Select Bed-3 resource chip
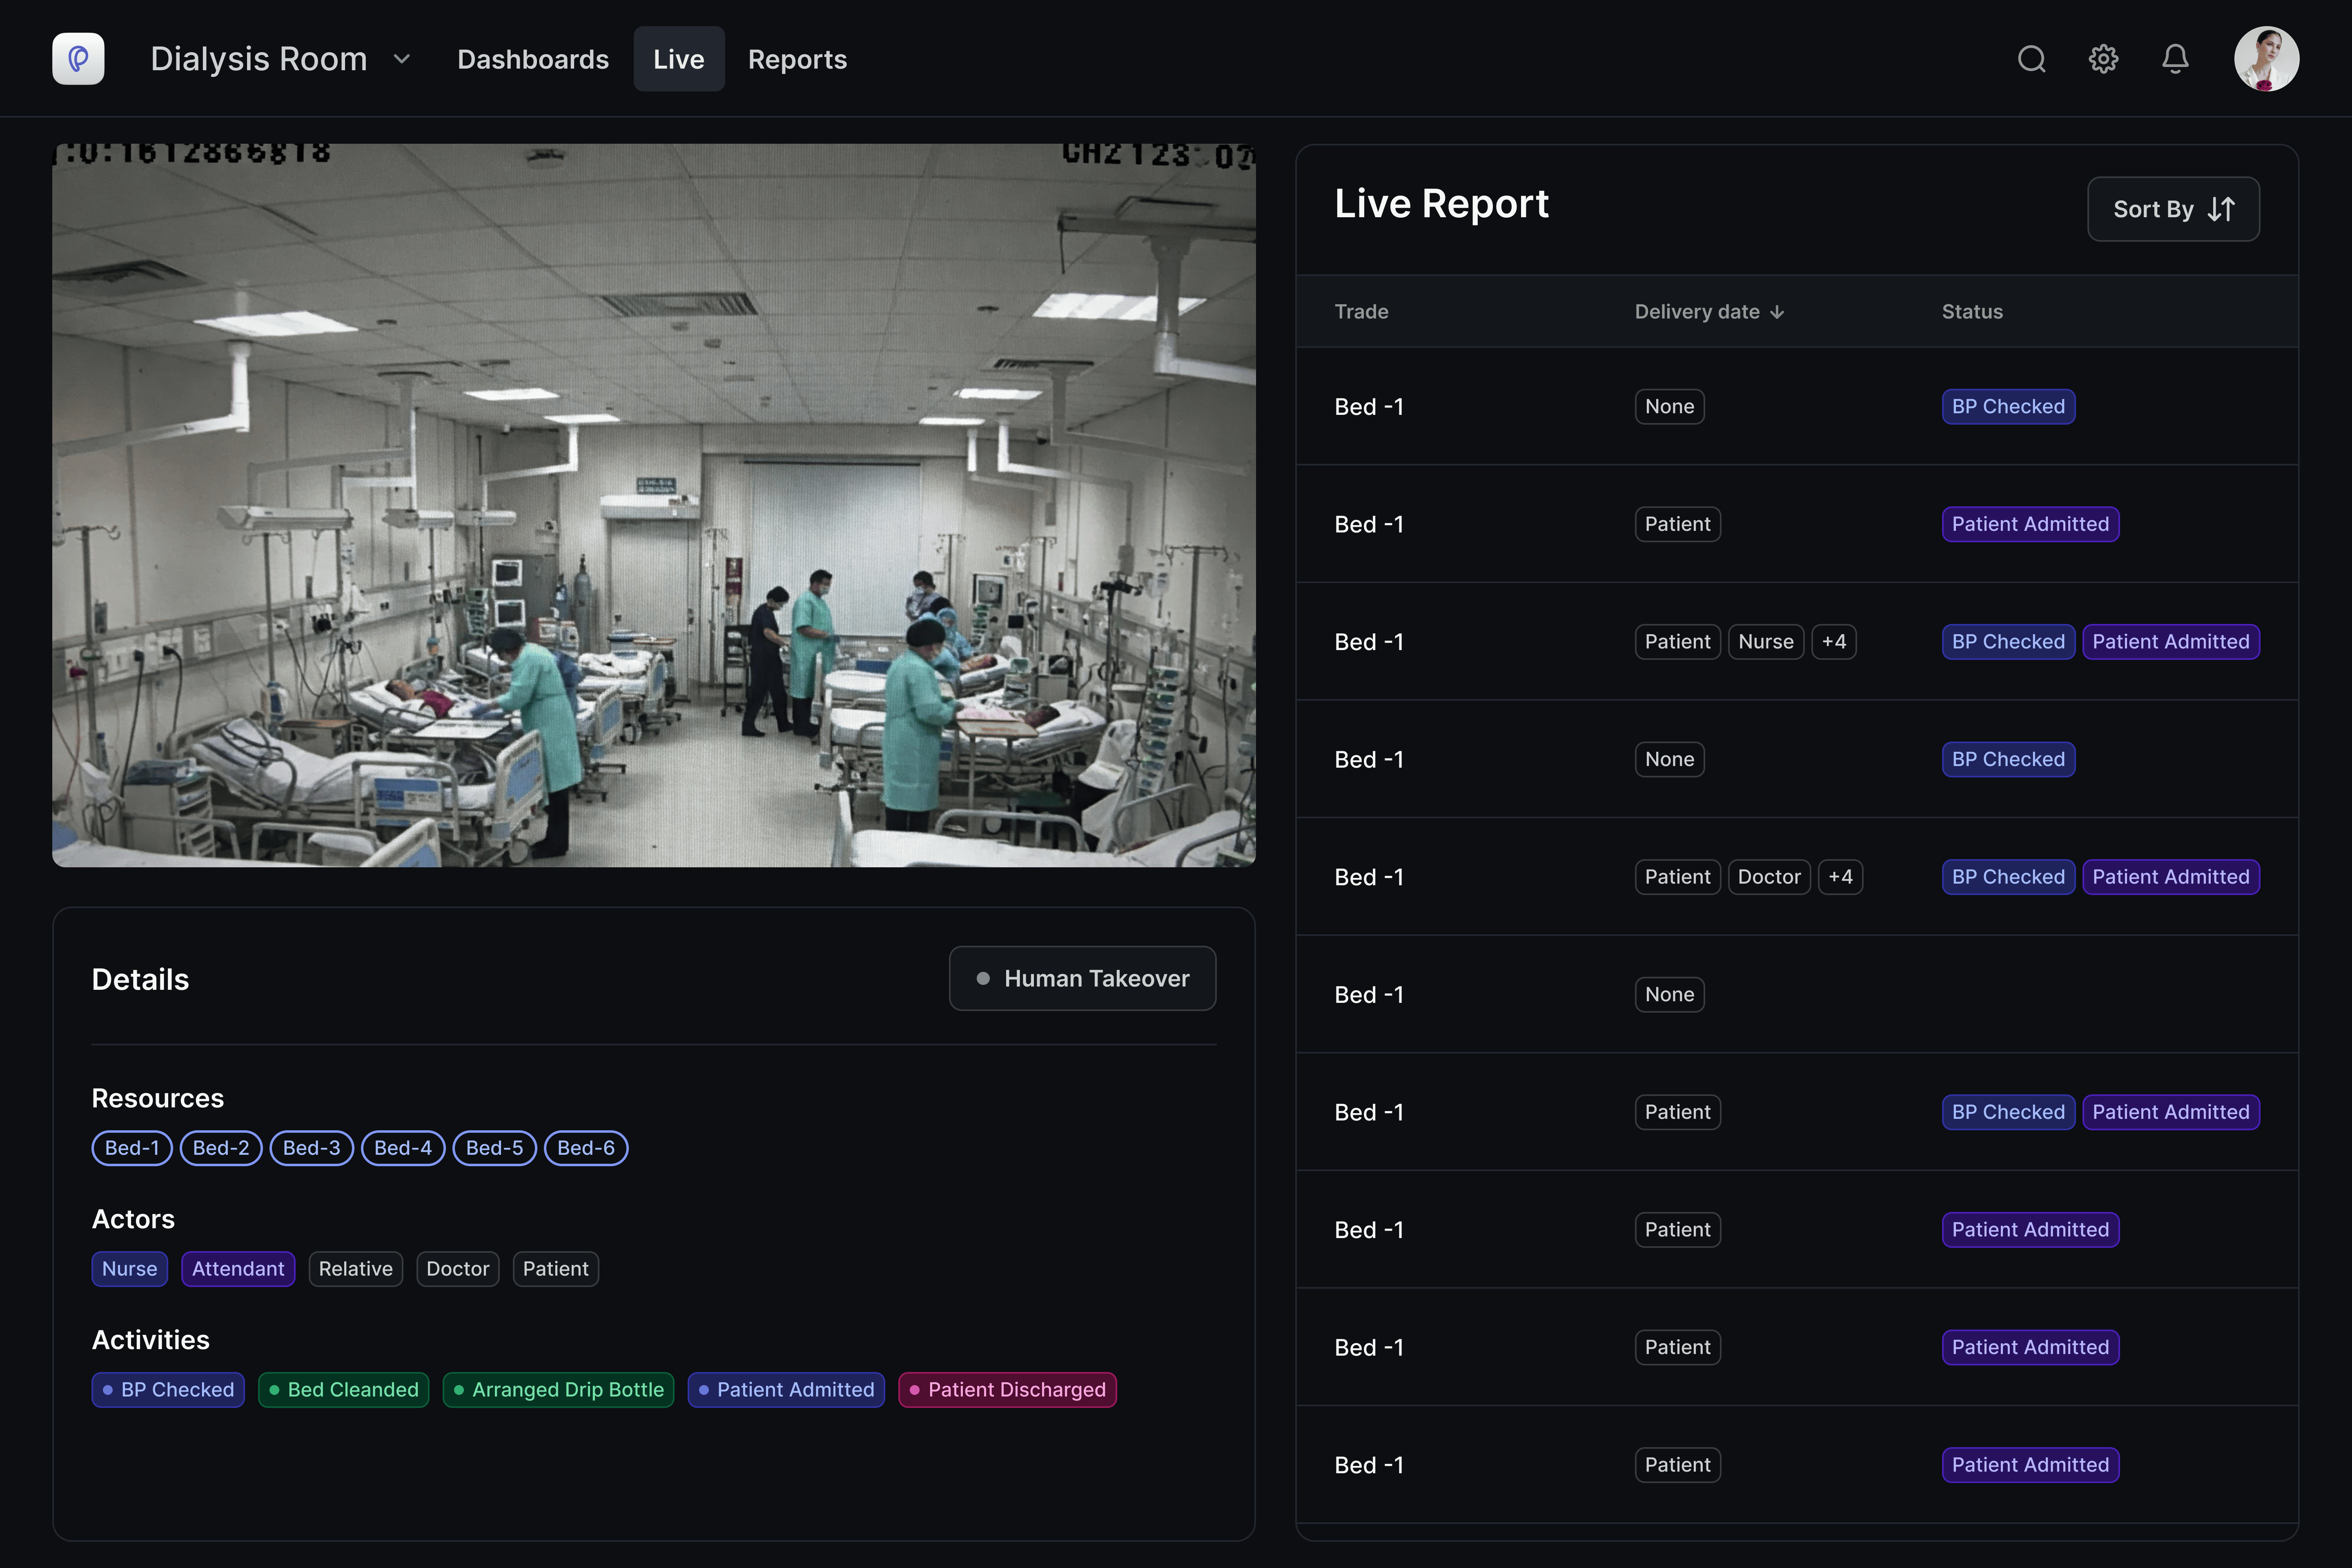Image resolution: width=2352 pixels, height=1568 pixels. pyautogui.click(x=312, y=1148)
